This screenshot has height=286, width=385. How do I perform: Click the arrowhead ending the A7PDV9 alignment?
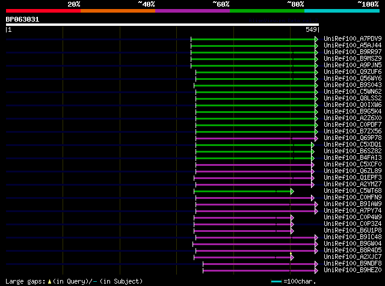(x=316, y=39)
